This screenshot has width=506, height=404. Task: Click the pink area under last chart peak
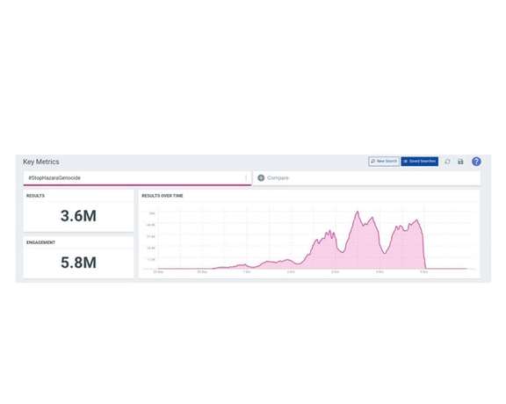(x=410, y=249)
